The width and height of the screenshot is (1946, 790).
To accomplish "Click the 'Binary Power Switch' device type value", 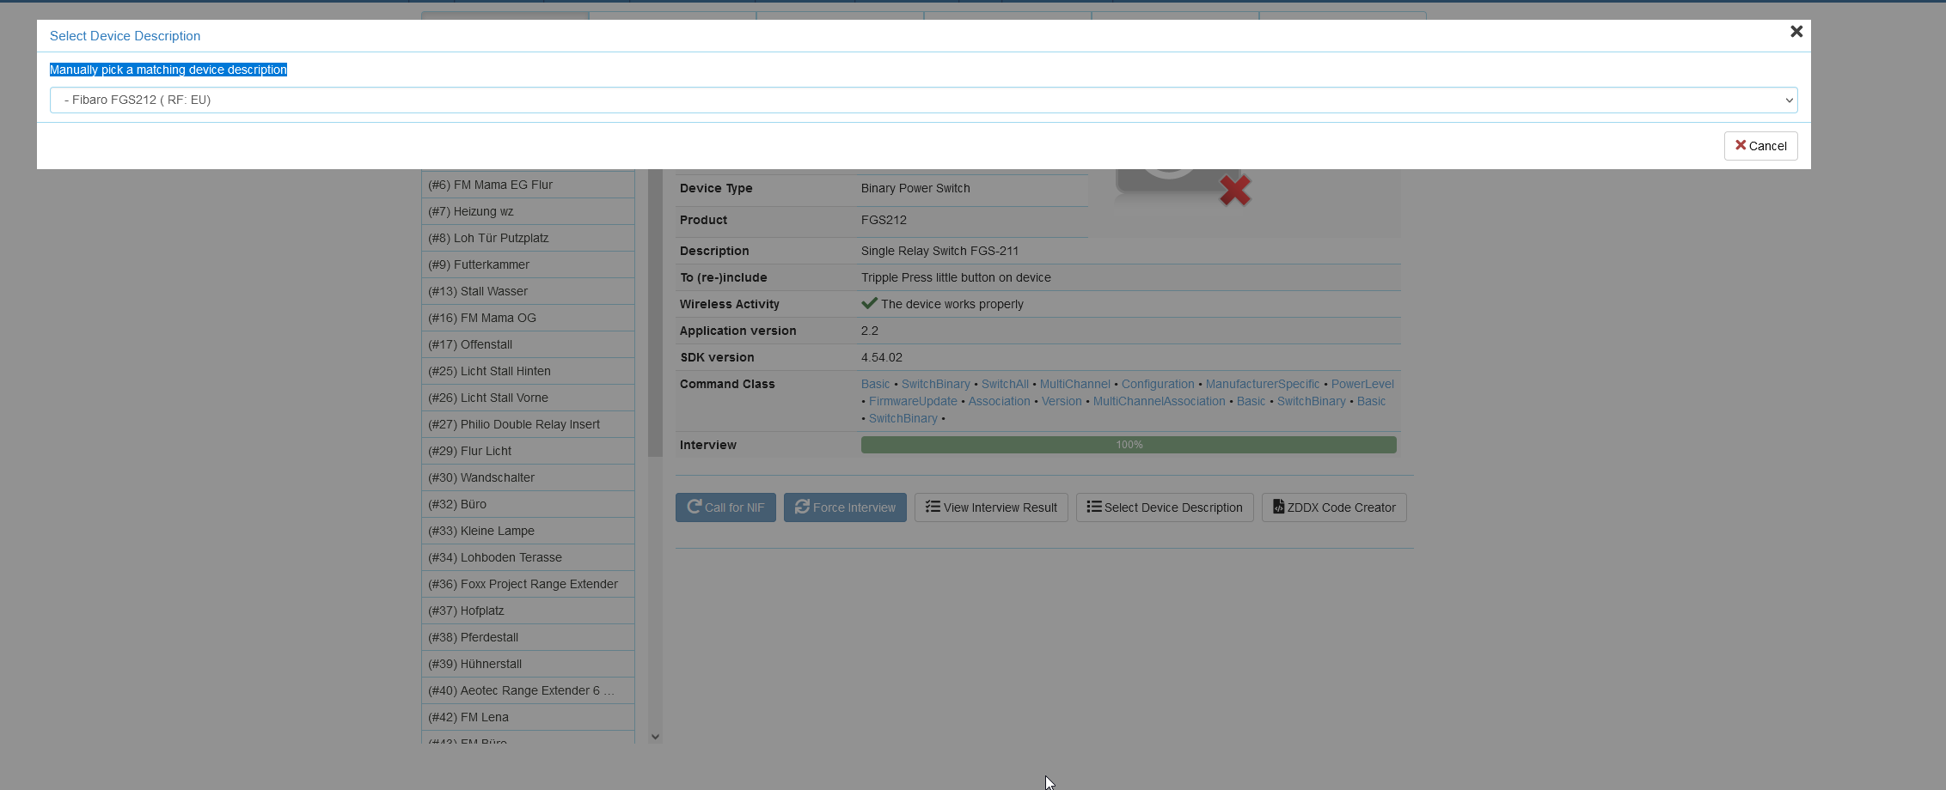I will pyautogui.click(x=915, y=188).
